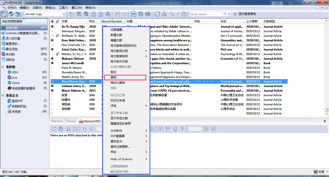This screenshot has width=329, height=177.
Task: Click the Open PDF externally icon
Action: pyautogui.click(x=54, y=129)
